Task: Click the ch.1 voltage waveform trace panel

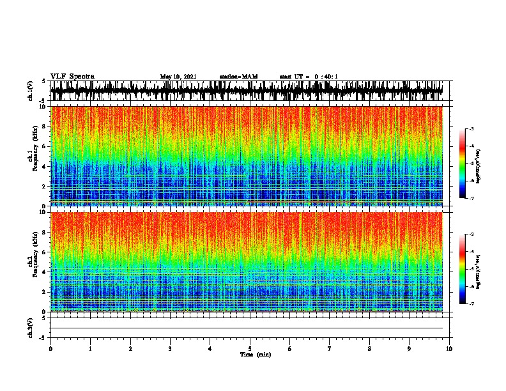Action: 249,91
